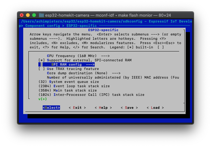The width and height of the screenshot is (211, 147).
Task: Select Number of universally administered MAC address
Action: [x=113, y=77]
